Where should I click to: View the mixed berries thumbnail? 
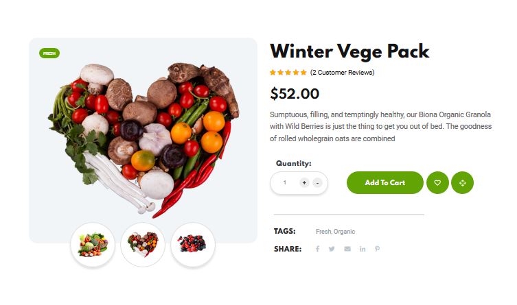(x=193, y=245)
